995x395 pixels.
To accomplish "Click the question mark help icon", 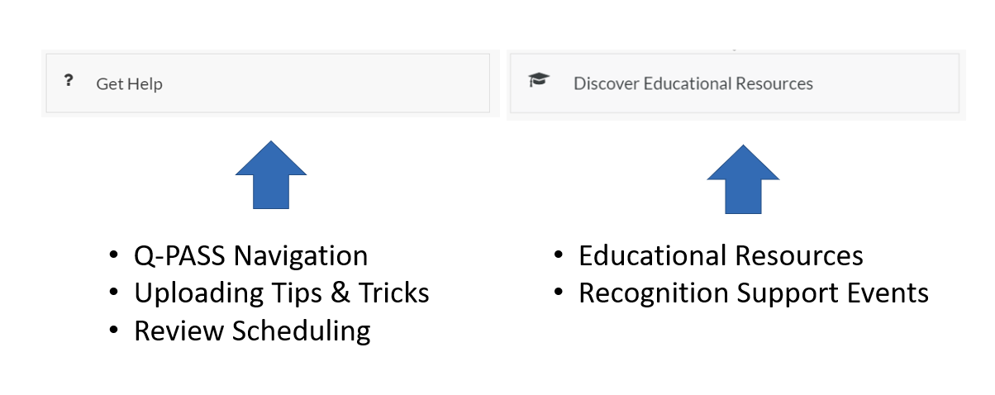I will [69, 81].
